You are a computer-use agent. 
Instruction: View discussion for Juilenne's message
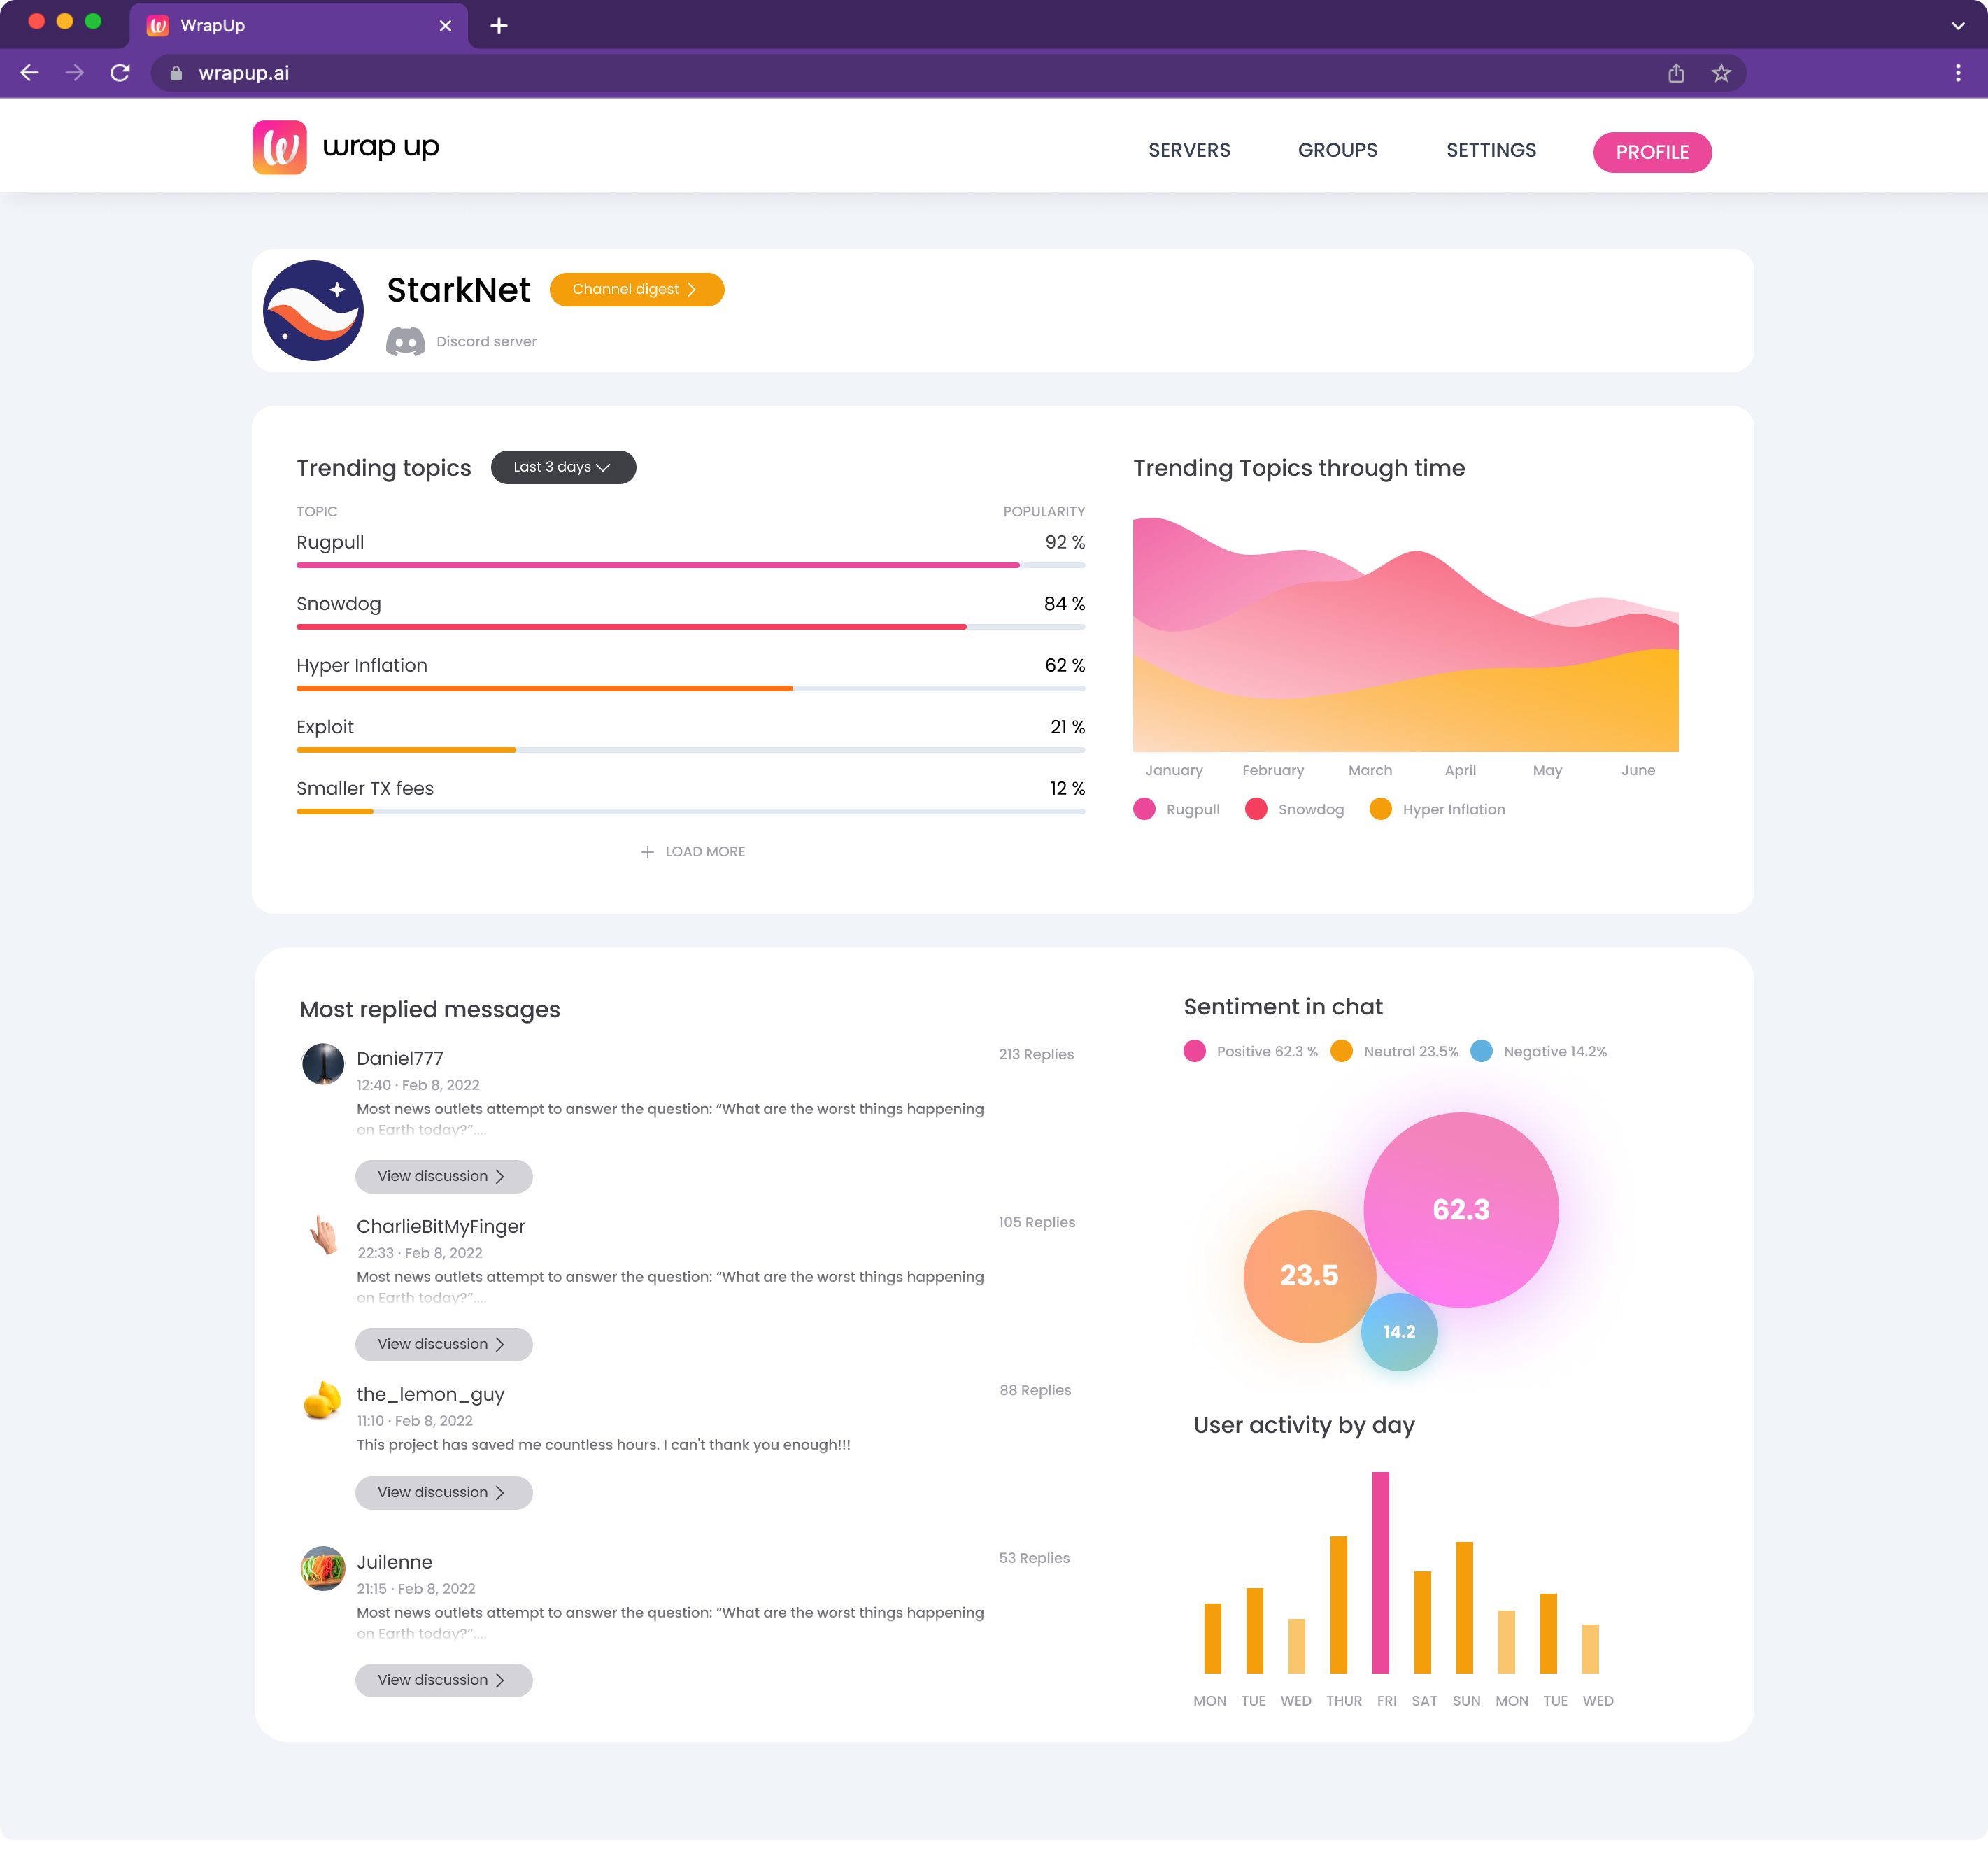point(443,1680)
